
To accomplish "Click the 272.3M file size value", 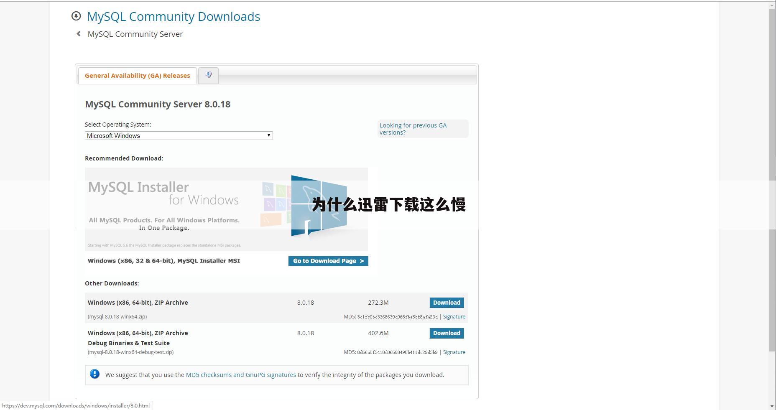I will pyautogui.click(x=378, y=303).
